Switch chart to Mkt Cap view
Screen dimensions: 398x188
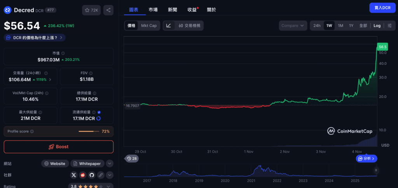[x=149, y=26]
